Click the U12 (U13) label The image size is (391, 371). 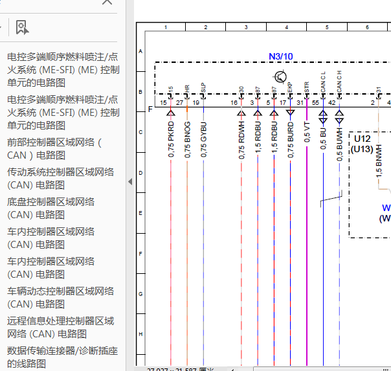[362, 144]
